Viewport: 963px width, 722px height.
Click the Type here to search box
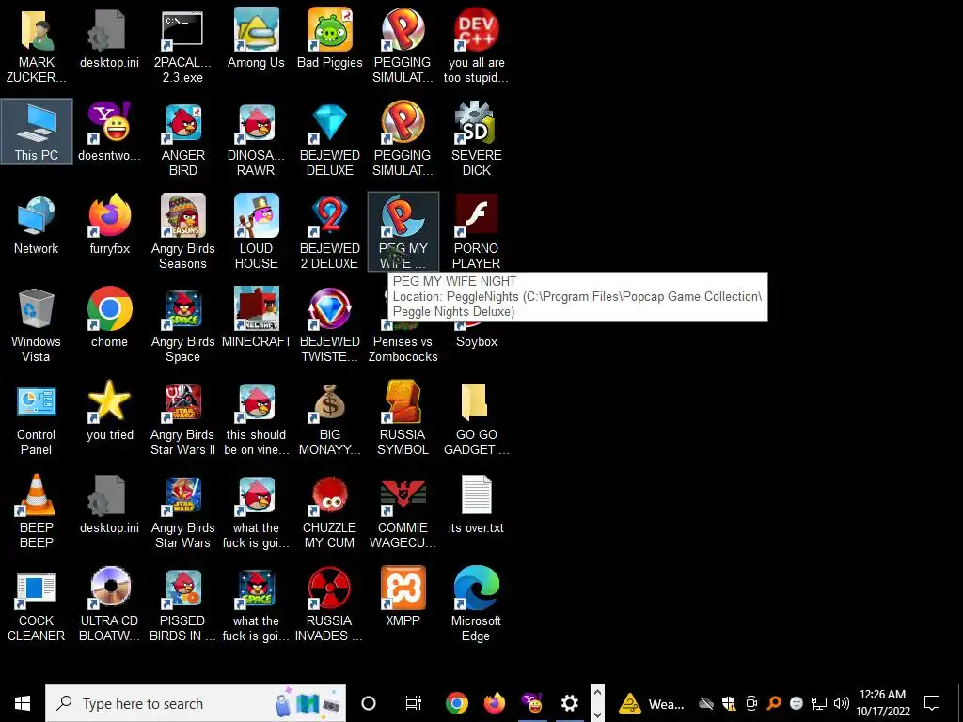(196, 703)
